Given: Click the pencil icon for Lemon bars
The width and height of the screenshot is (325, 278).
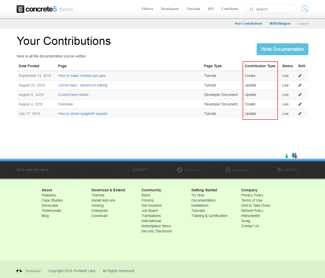Looking at the screenshot, I should point(300,85).
